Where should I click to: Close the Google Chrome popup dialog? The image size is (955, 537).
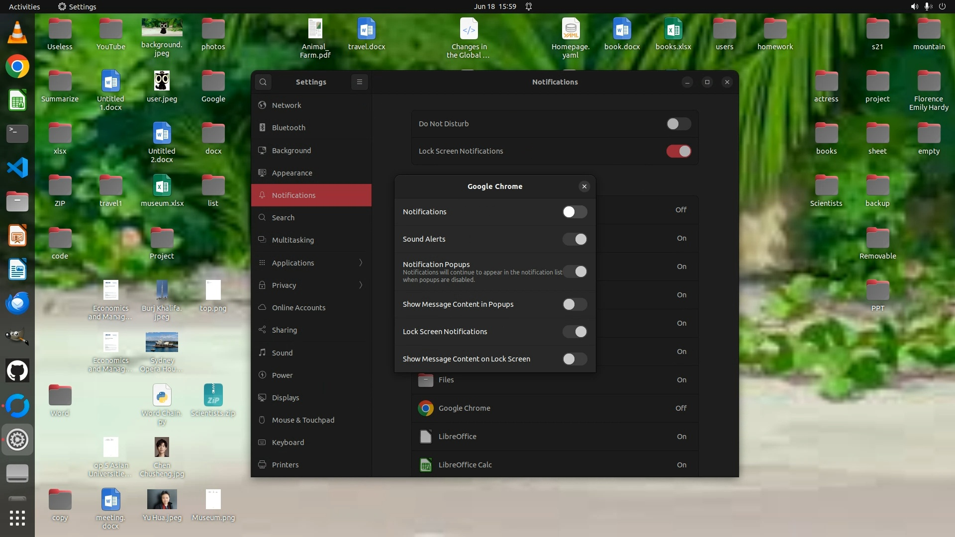pos(584,186)
